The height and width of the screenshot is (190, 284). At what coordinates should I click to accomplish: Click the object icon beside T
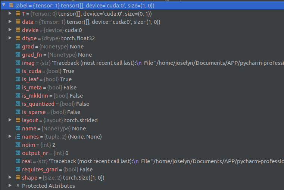point(18,13)
